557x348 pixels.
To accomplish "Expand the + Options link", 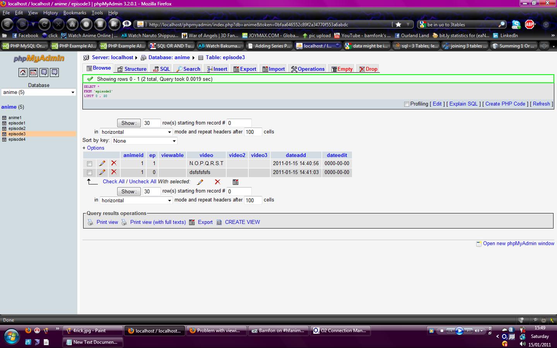I will 93,148.
